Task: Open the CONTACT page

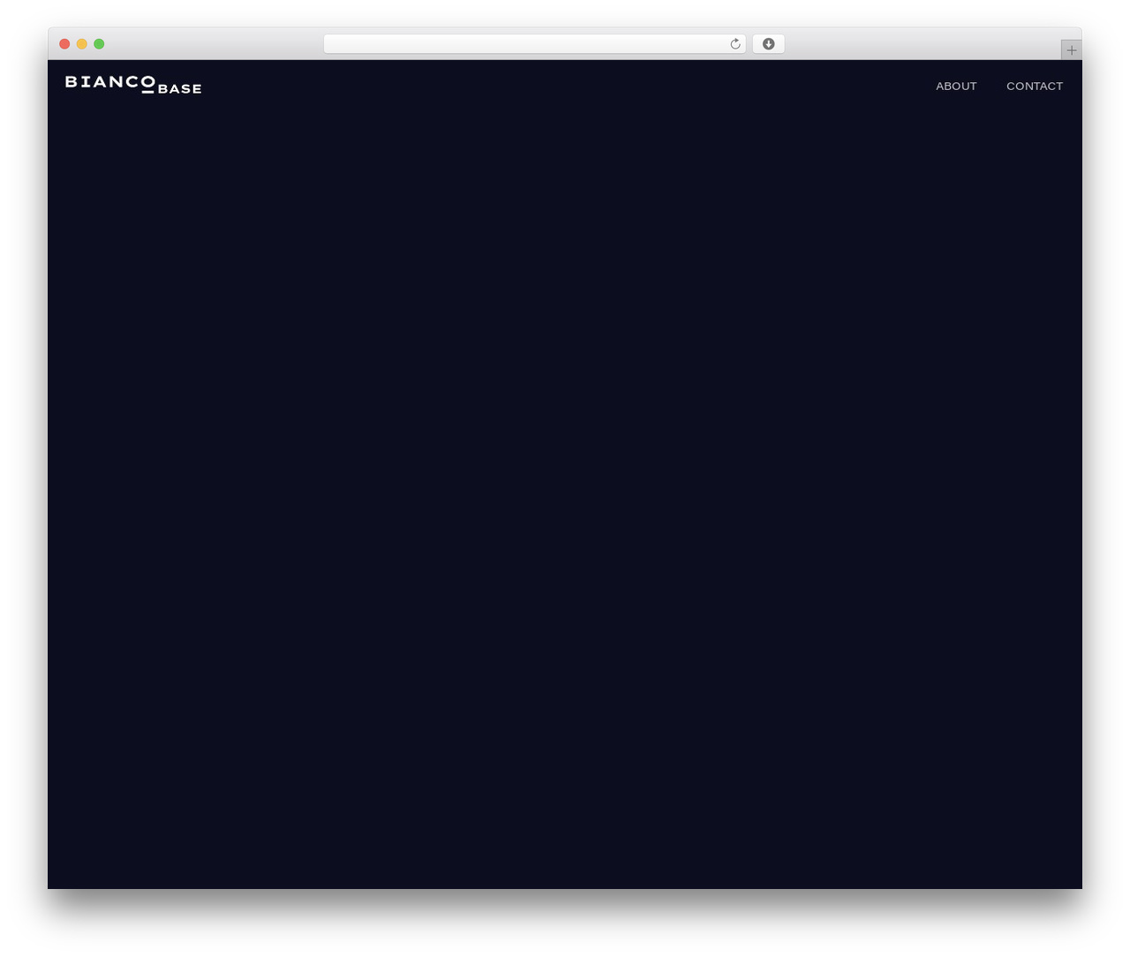Action: [1035, 86]
